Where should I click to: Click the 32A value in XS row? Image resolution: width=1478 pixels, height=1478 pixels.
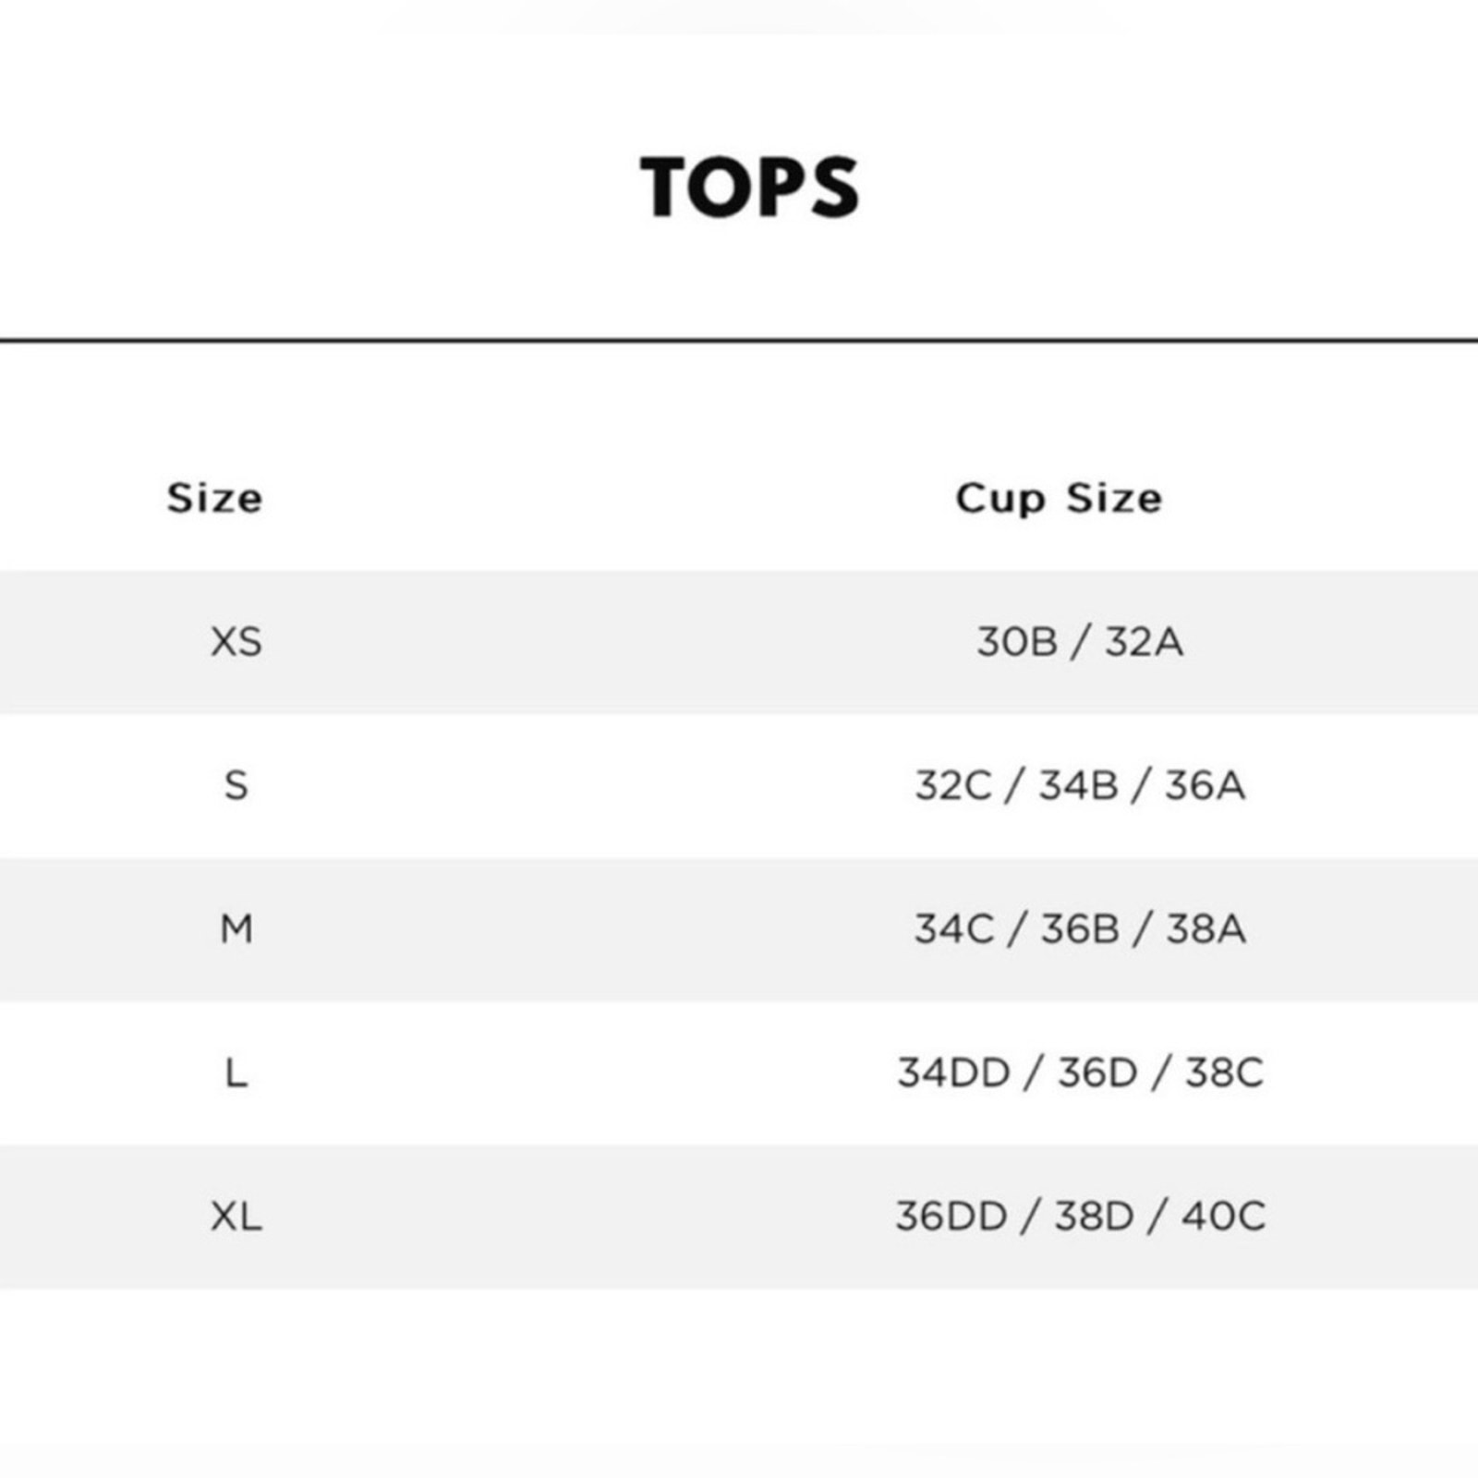(1145, 642)
